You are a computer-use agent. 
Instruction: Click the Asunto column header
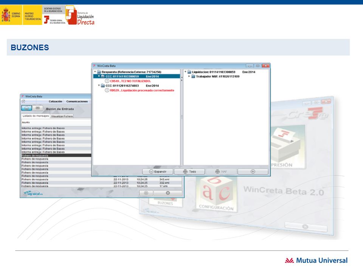[56, 122]
